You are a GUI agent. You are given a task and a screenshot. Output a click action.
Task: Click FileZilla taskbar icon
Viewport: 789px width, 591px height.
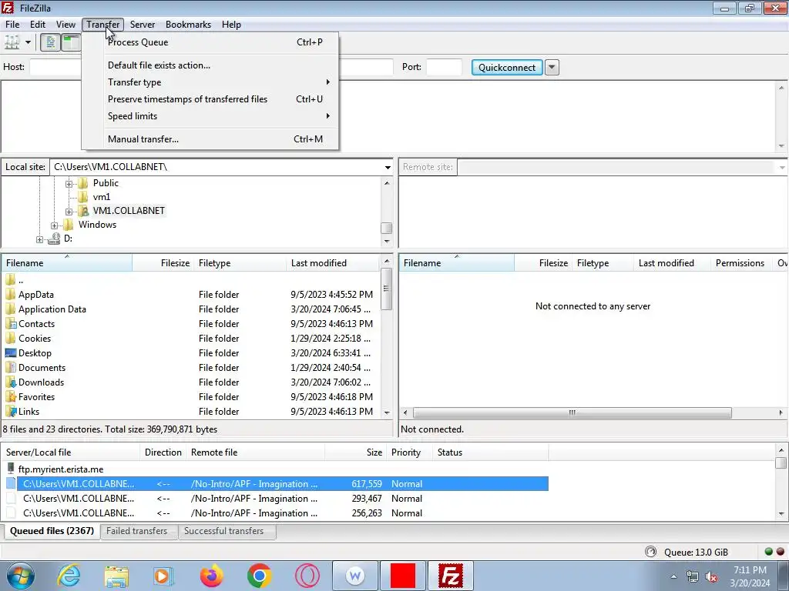(450, 576)
